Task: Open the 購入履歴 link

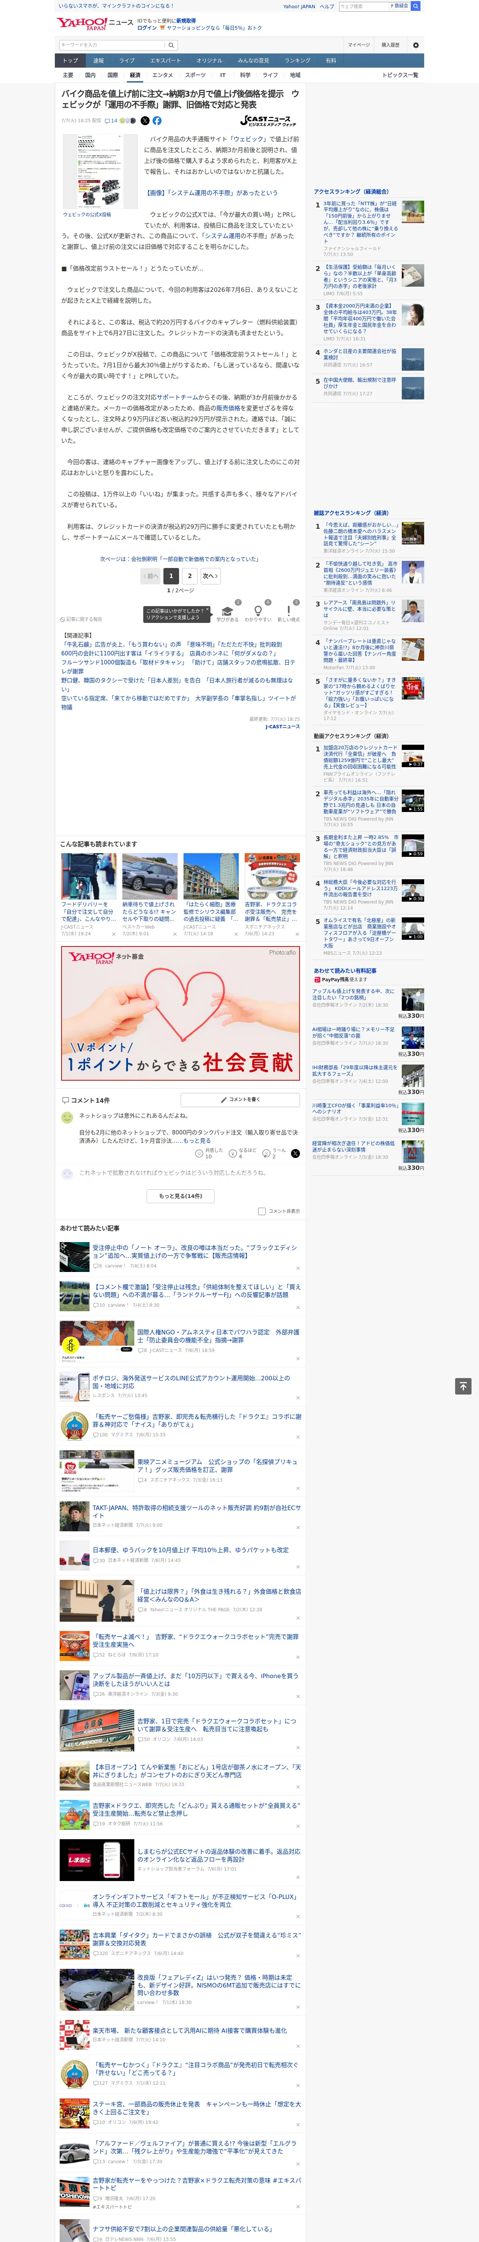Action: point(390,45)
